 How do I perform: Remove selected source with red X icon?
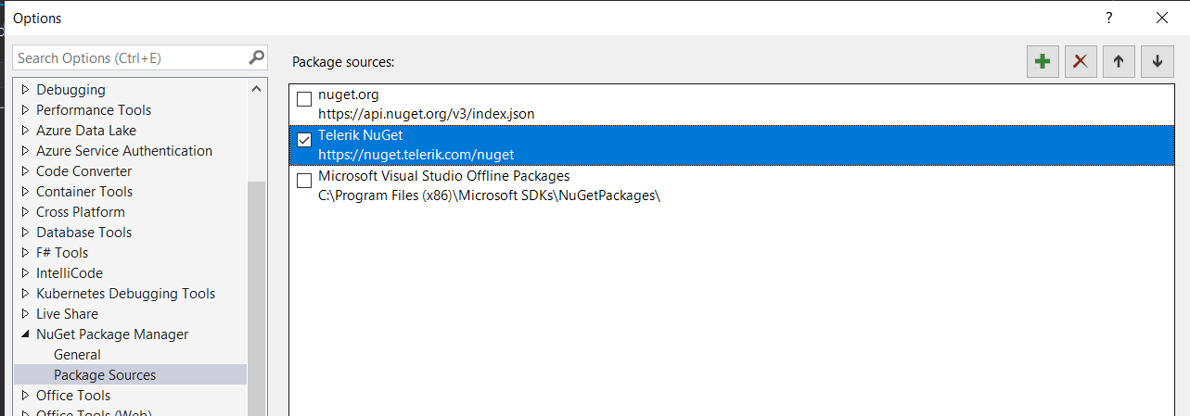(x=1081, y=61)
